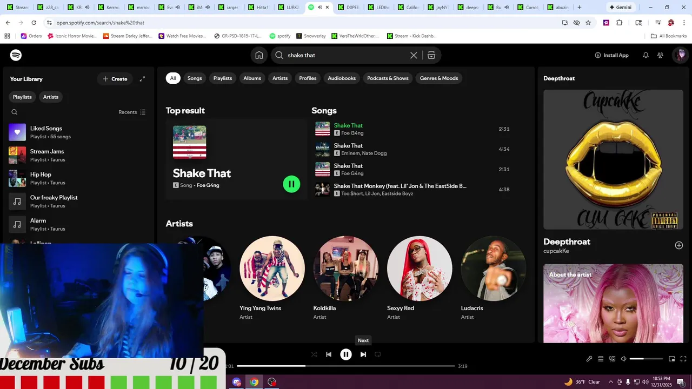
Task: Search within Your Library
Action: coord(15,112)
